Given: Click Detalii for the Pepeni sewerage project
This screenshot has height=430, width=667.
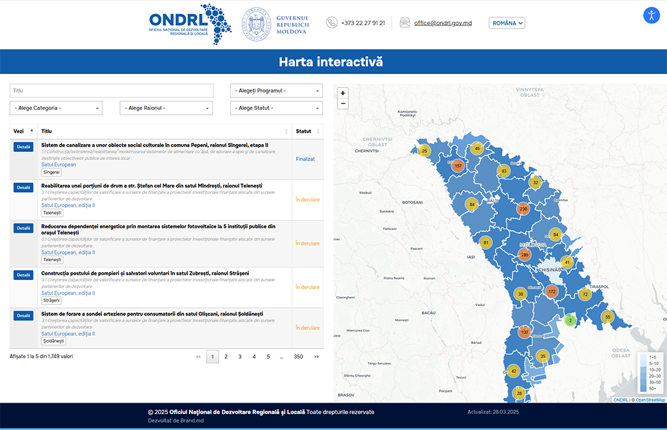Looking at the screenshot, I should click(x=23, y=147).
